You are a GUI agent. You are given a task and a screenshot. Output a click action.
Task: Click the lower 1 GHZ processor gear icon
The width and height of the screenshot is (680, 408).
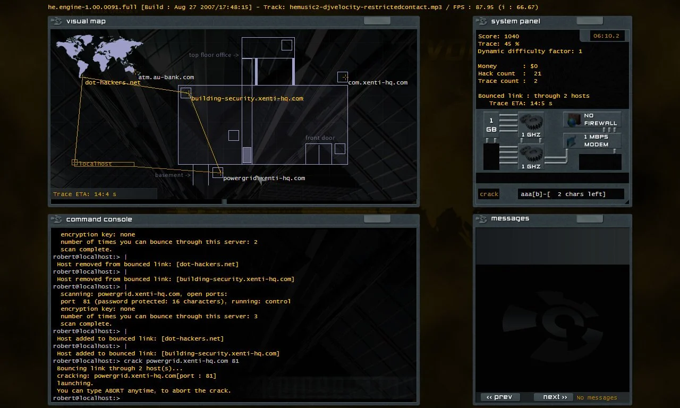point(530,157)
